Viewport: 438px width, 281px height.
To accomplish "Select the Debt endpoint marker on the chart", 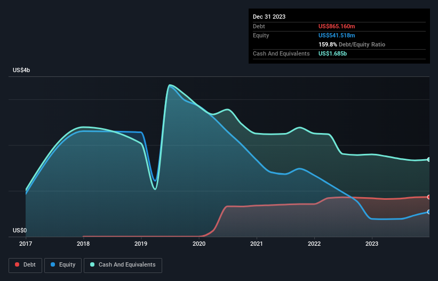I will point(429,197).
